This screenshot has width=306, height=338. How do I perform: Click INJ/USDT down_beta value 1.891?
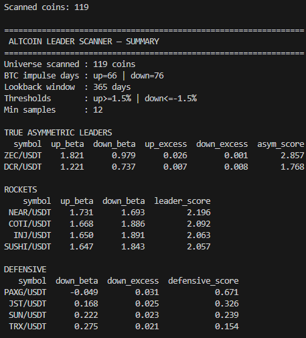133,235
